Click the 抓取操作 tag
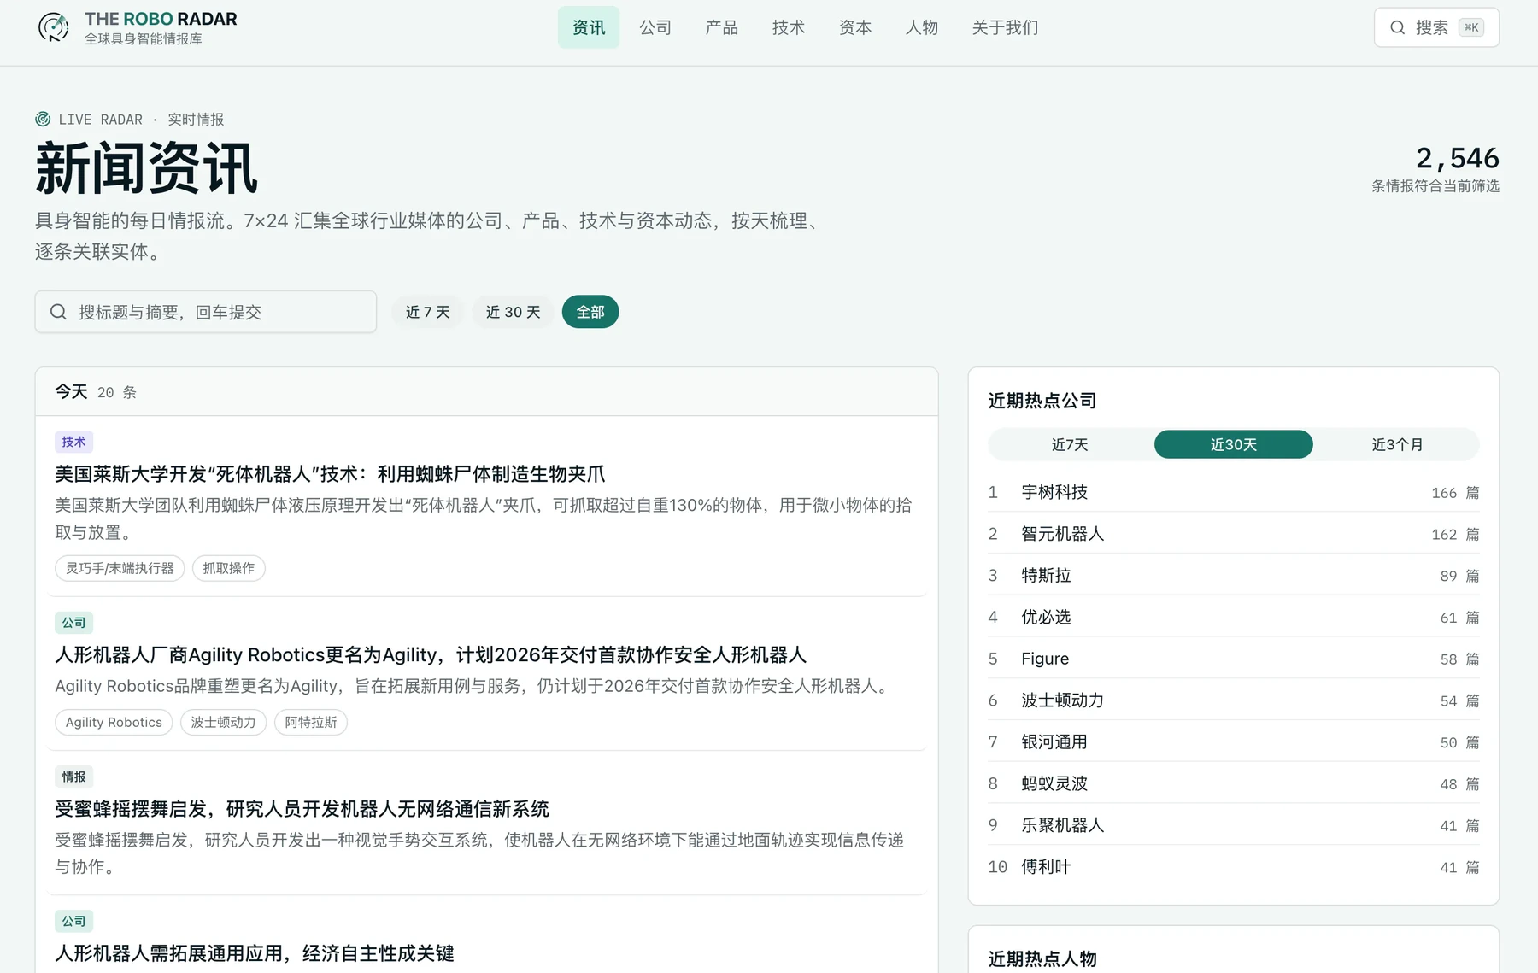The width and height of the screenshot is (1538, 973). click(x=229, y=568)
